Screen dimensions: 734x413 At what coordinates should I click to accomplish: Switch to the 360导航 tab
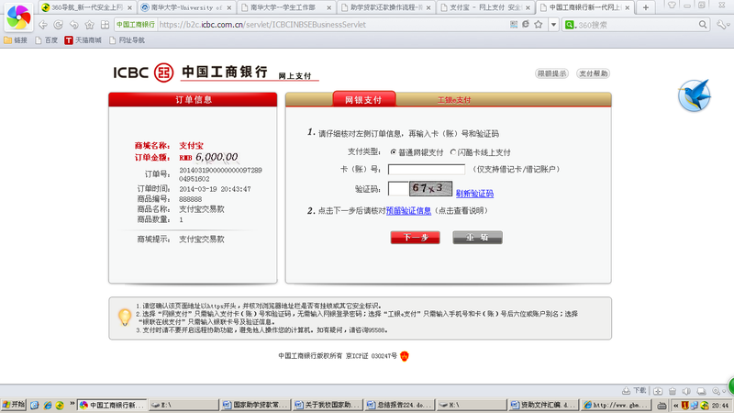87,7
